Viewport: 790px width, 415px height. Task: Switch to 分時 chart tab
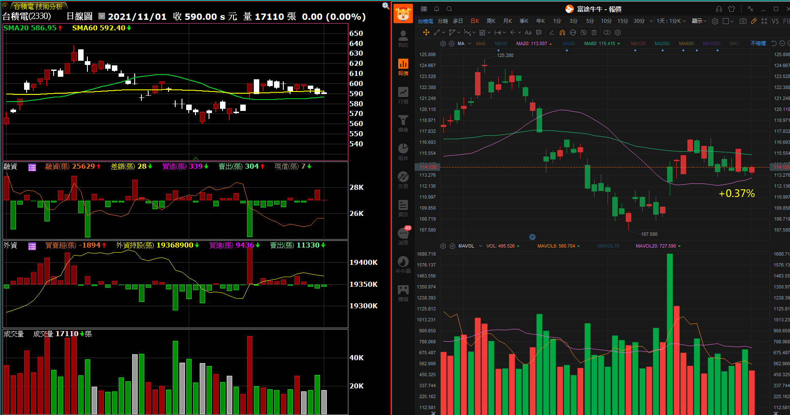(x=443, y=21)
